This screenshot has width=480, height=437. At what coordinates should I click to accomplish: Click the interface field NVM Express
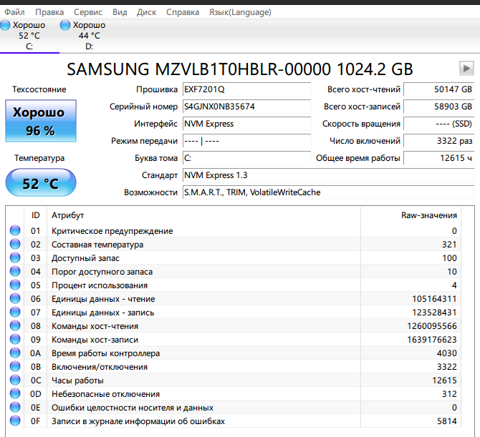246,124
